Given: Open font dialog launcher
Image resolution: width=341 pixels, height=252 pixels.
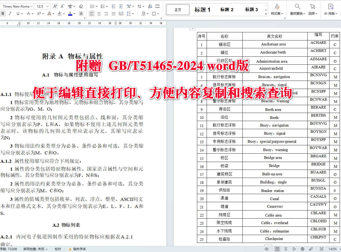Looking at the screenshot, I should click(x=84, y=18).
